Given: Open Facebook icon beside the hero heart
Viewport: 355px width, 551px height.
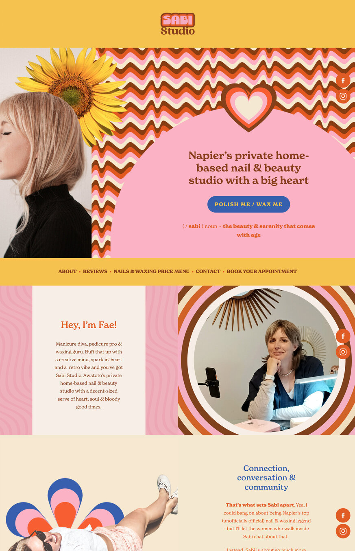Looking at the screenshot, I should 343,81.
